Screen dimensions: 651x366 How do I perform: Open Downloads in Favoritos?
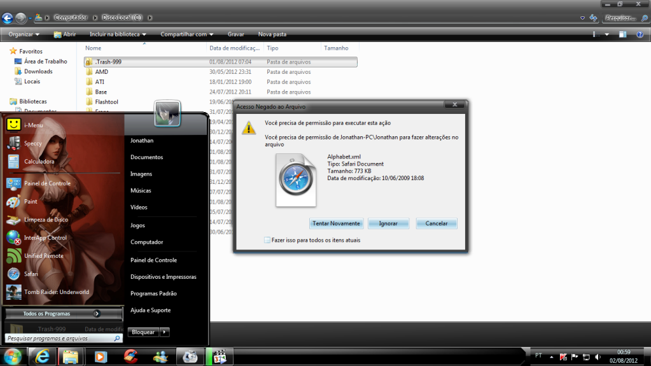[38, 71]
